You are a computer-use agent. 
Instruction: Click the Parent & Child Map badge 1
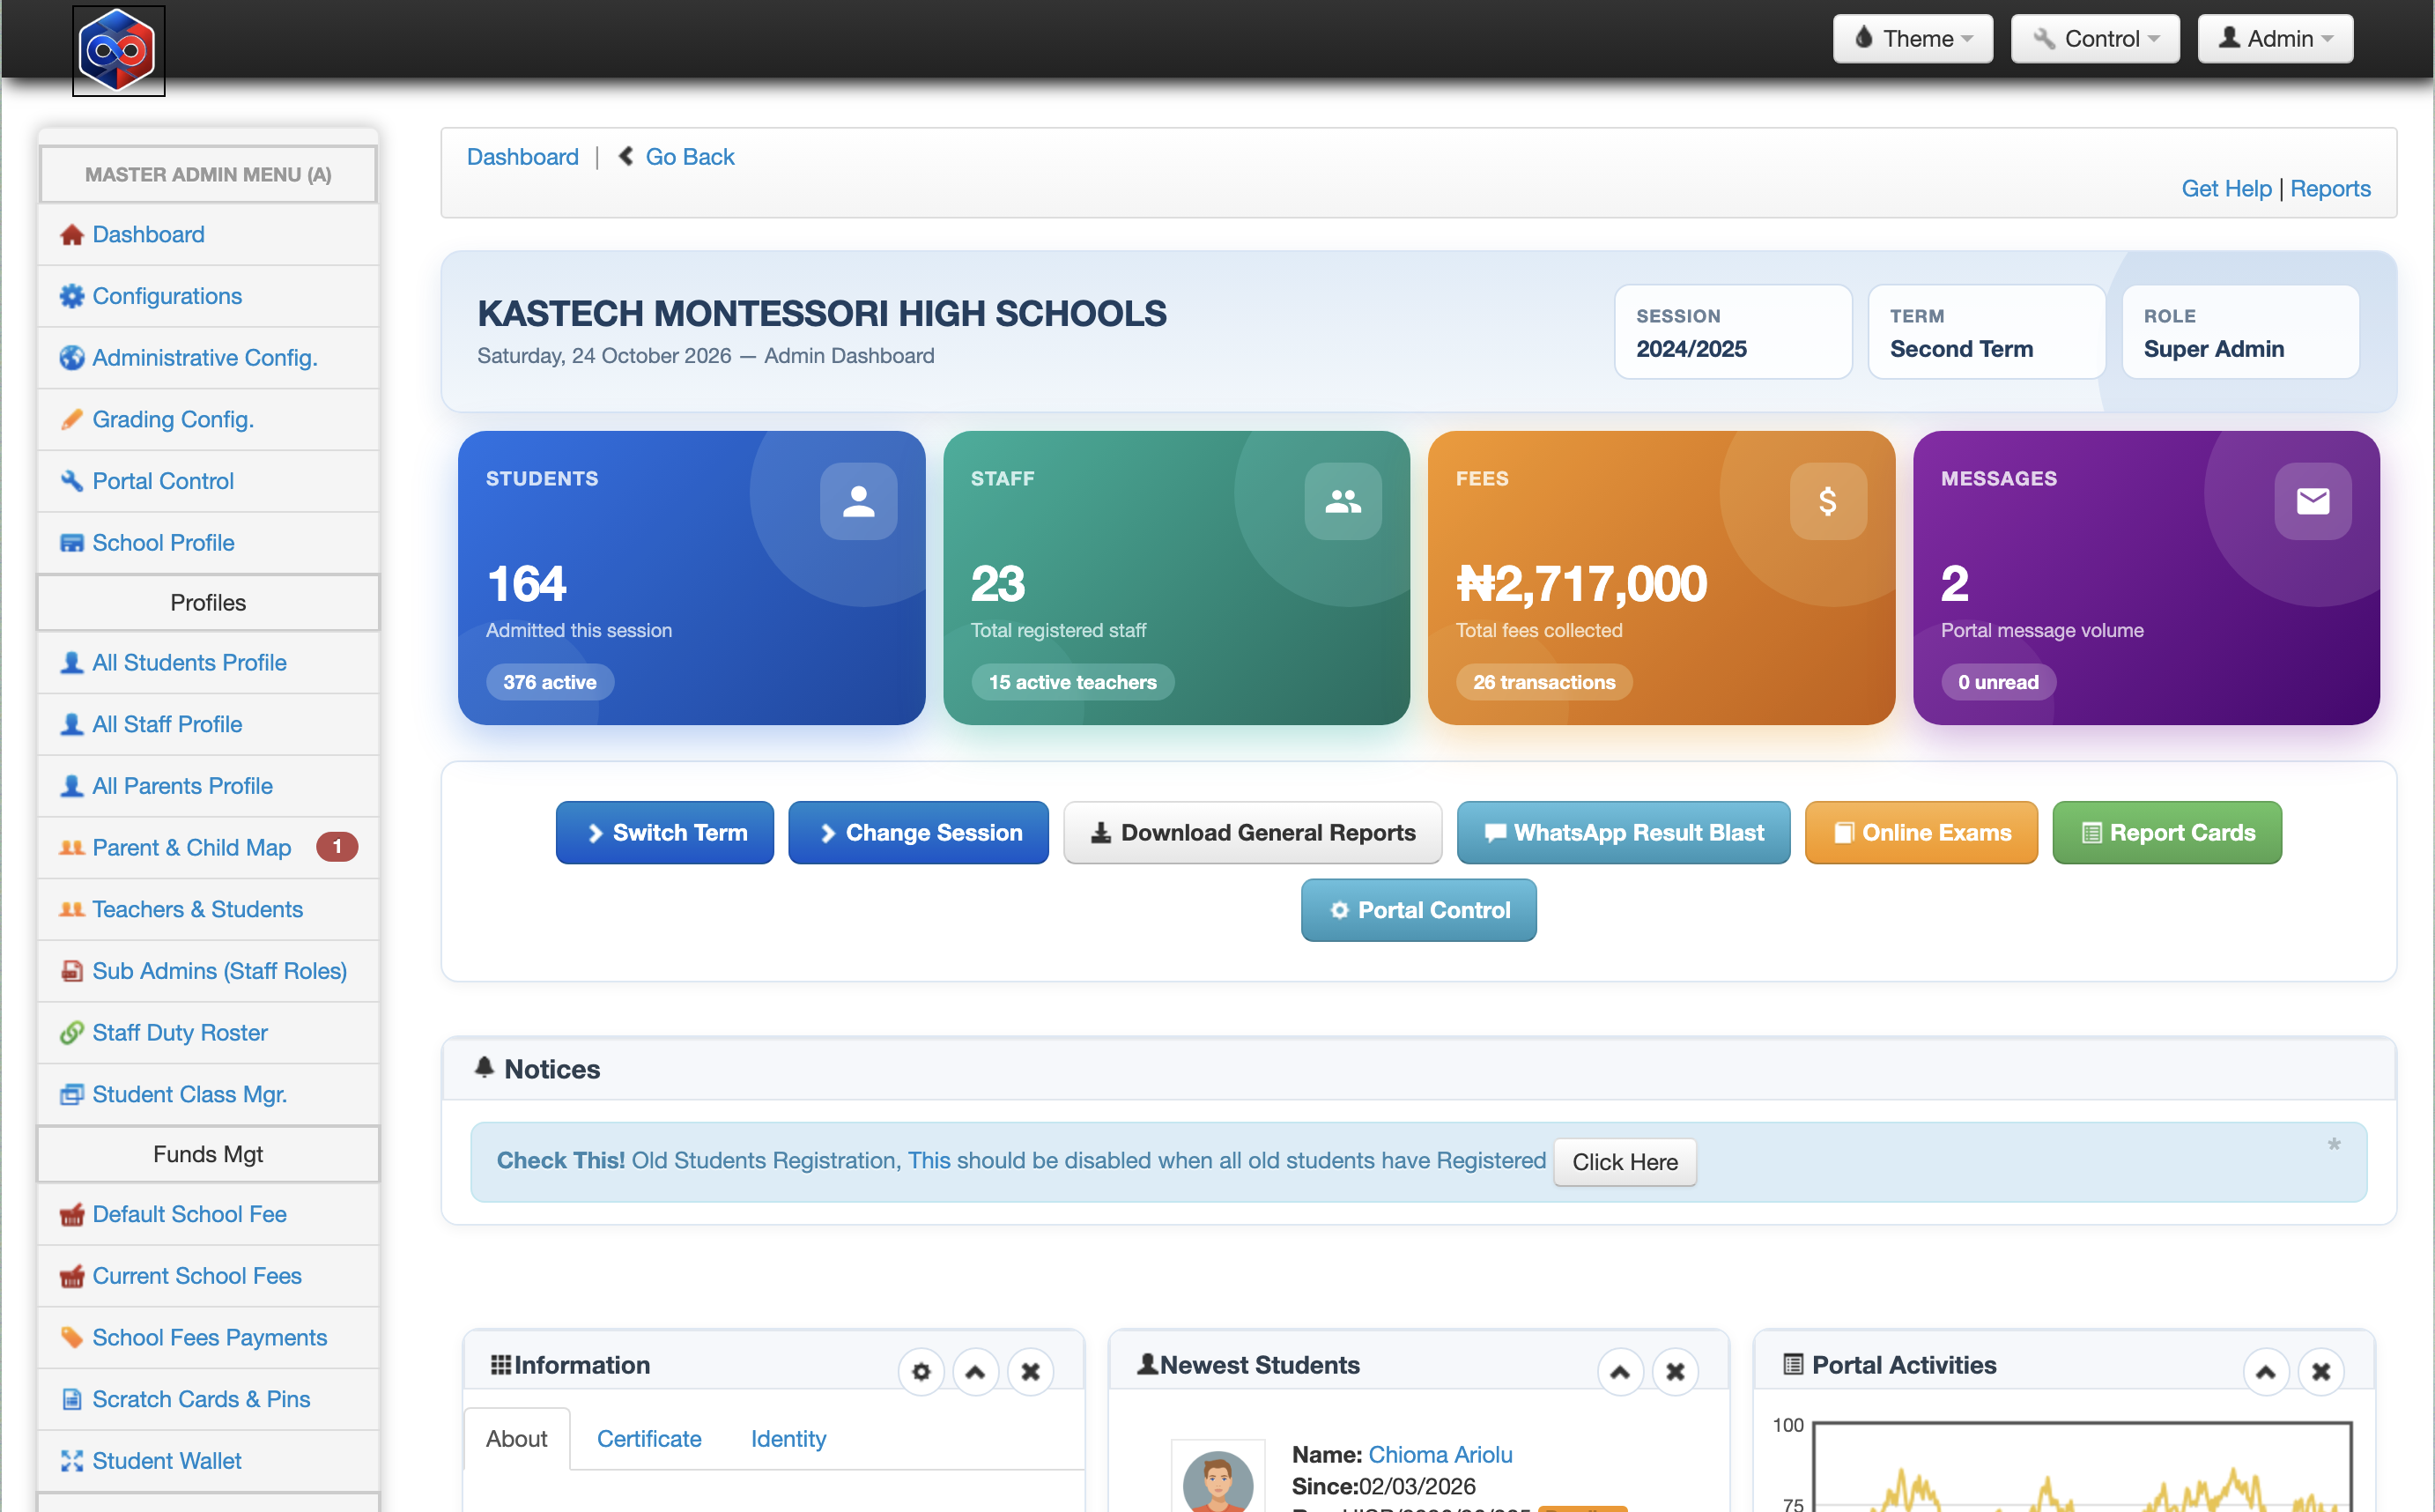tap(337, 847)
